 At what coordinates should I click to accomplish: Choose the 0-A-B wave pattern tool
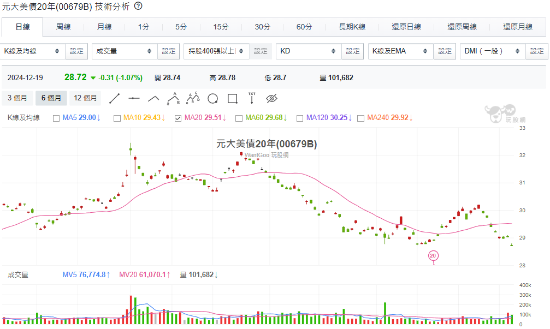pos(173,98)
